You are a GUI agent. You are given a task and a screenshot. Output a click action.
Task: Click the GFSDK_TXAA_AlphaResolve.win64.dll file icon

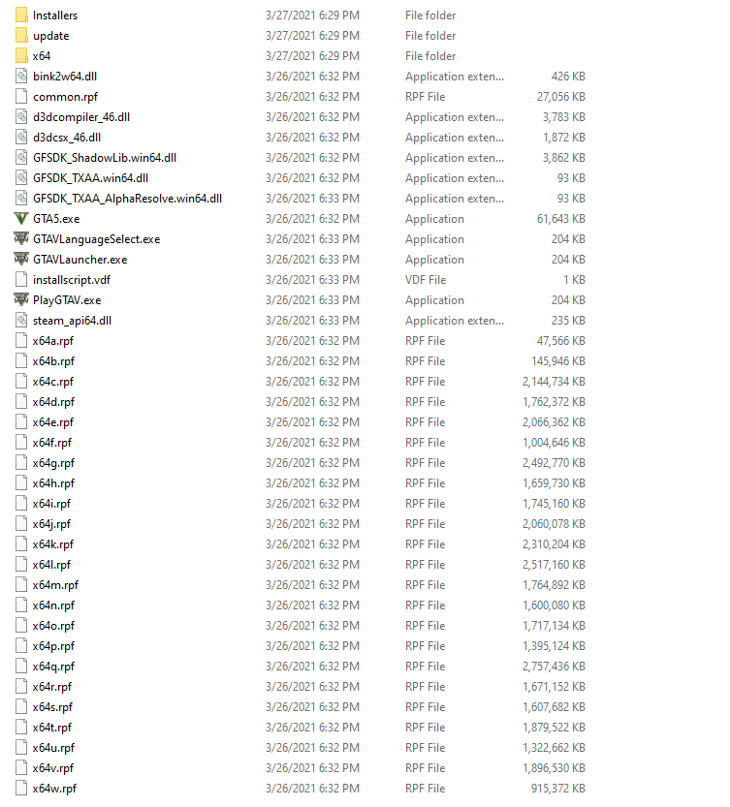pos(21,199)
